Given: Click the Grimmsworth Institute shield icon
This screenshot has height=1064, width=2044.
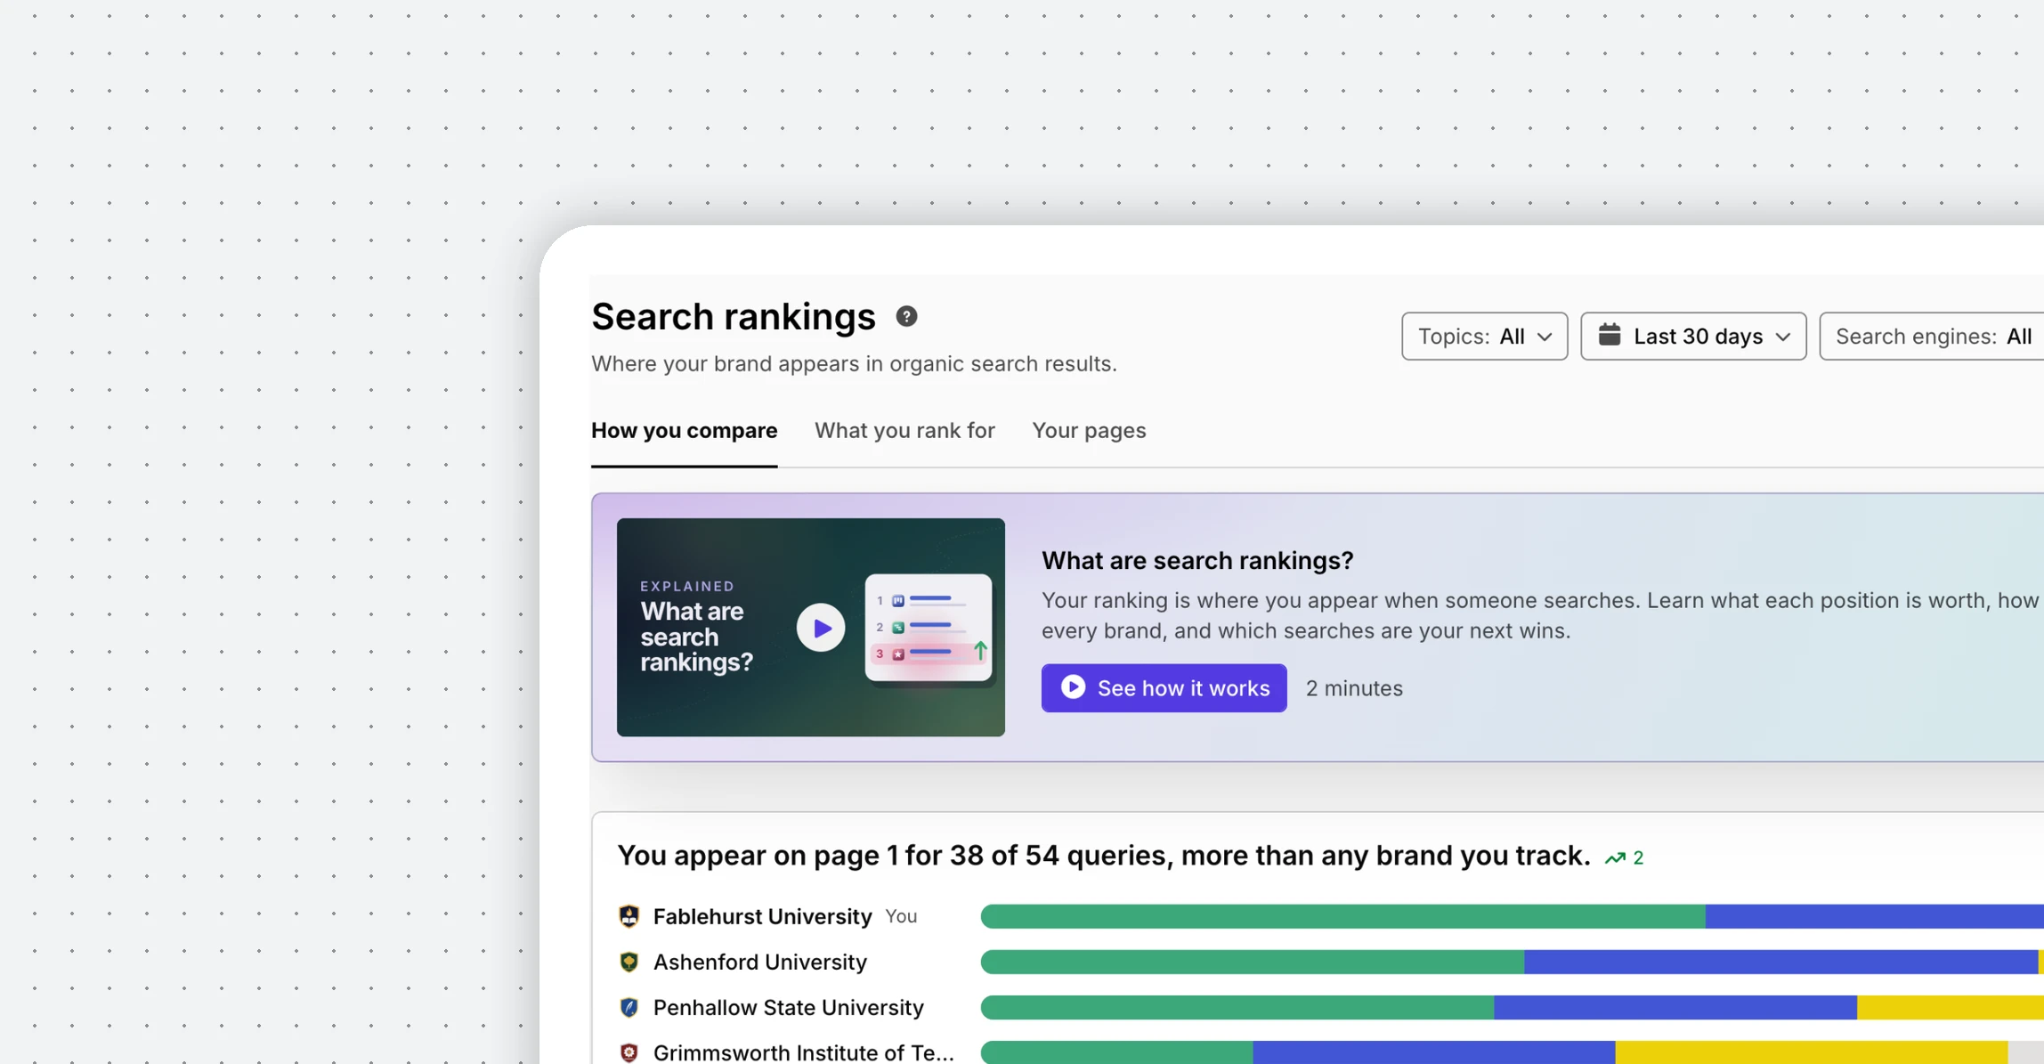Looking at the screenshot, I should click(x=629, y=1052).
